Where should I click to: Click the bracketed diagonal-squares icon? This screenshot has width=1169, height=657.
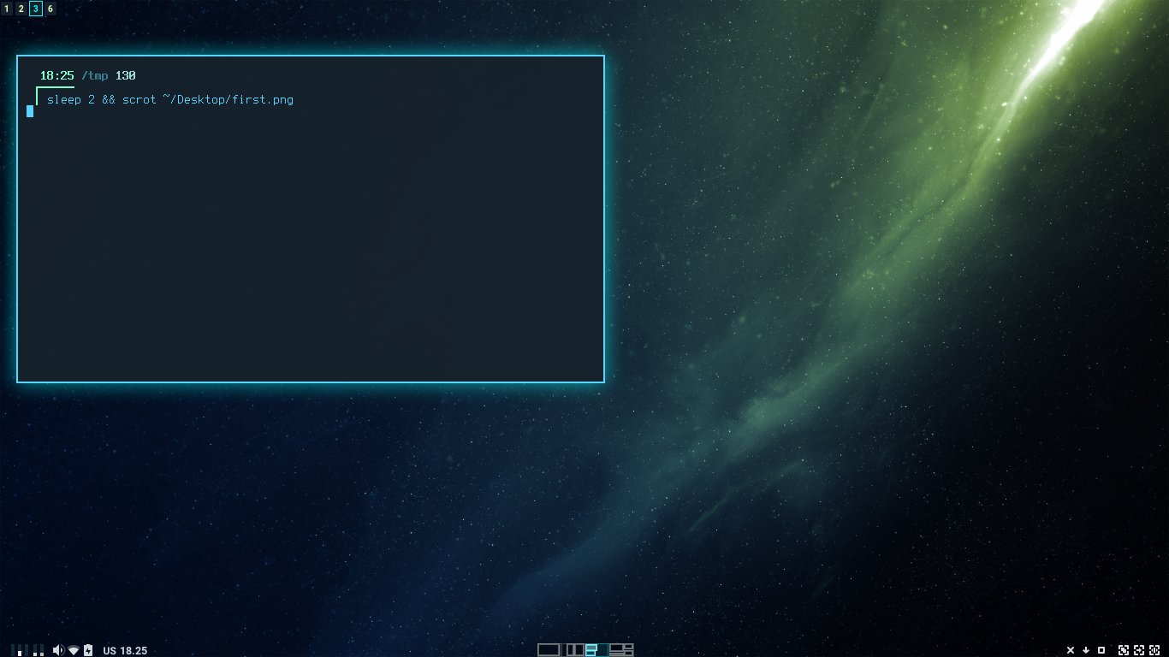[x=1124, y=650]
